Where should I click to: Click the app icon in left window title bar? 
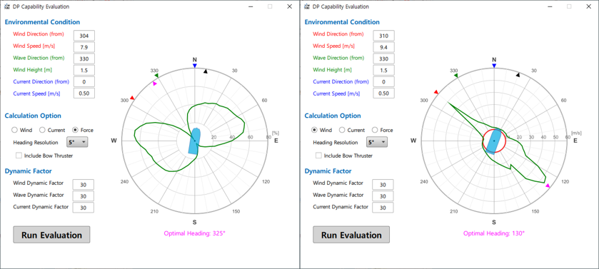(x=7, y=6)
